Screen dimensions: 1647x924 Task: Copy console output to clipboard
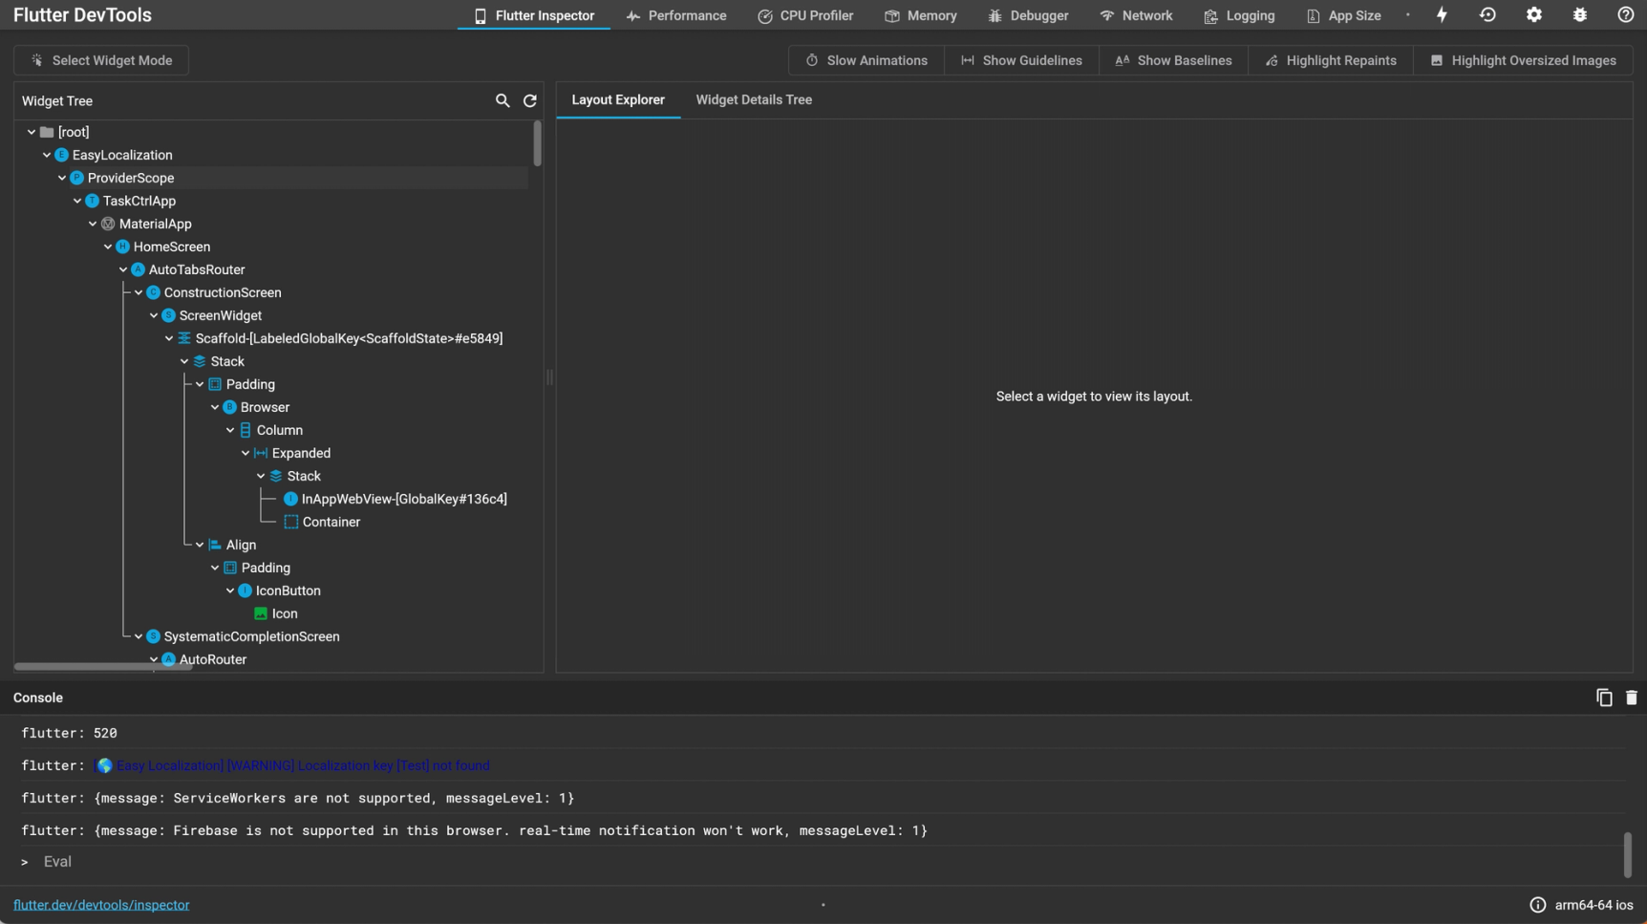[1604, 698]
